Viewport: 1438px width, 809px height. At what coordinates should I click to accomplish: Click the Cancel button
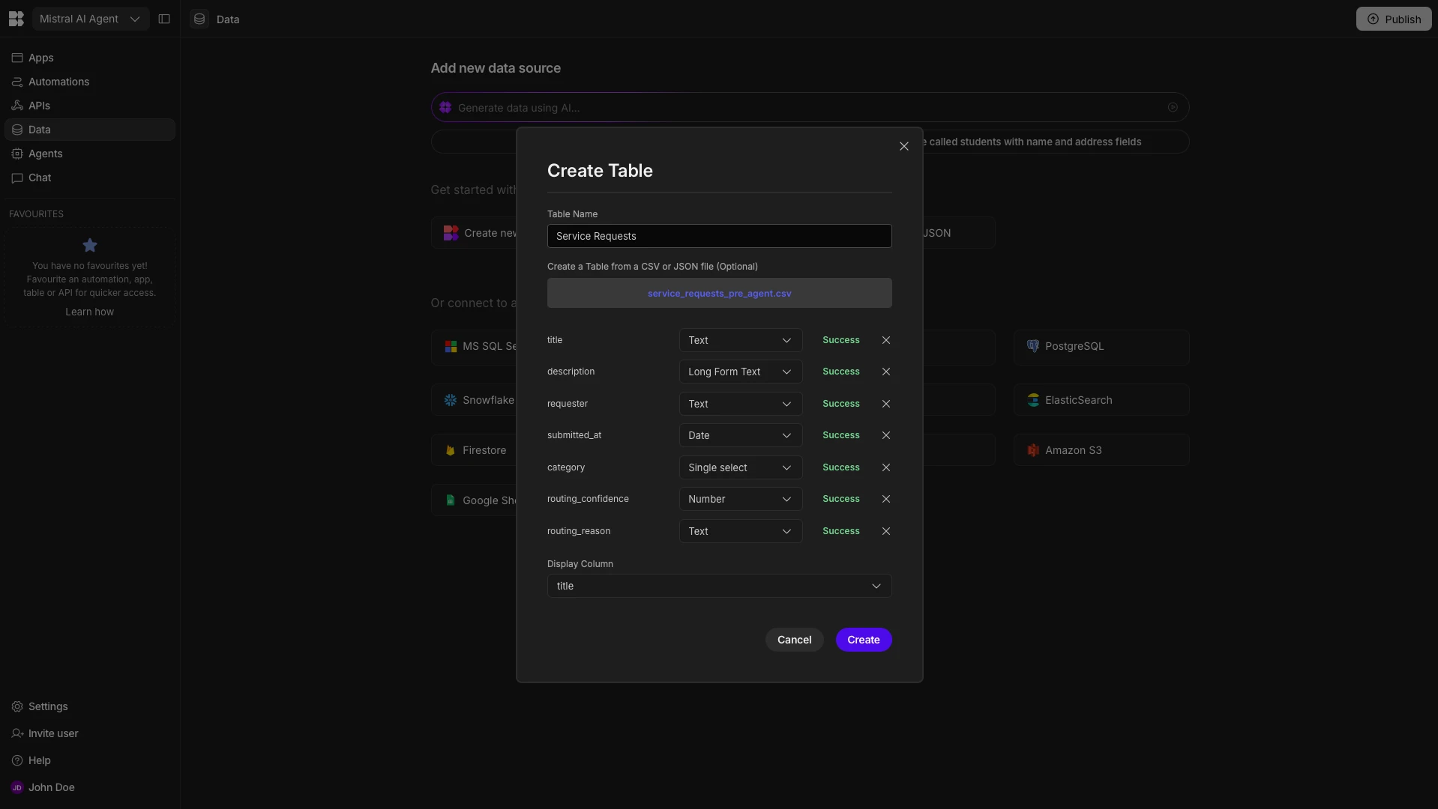click(x=794, y=640)
